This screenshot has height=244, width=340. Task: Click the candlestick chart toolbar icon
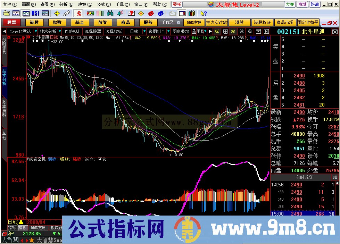pyautogui.click(x=26, y=14)
